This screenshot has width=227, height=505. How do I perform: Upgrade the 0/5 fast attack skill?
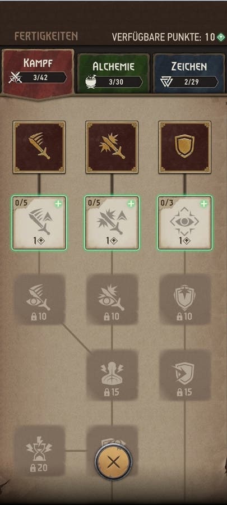click(x=39, y=223)
